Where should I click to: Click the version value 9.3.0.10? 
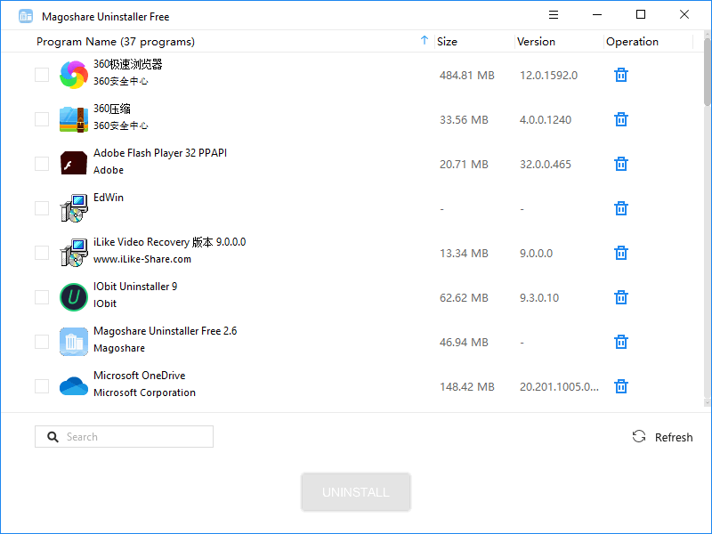539,298
